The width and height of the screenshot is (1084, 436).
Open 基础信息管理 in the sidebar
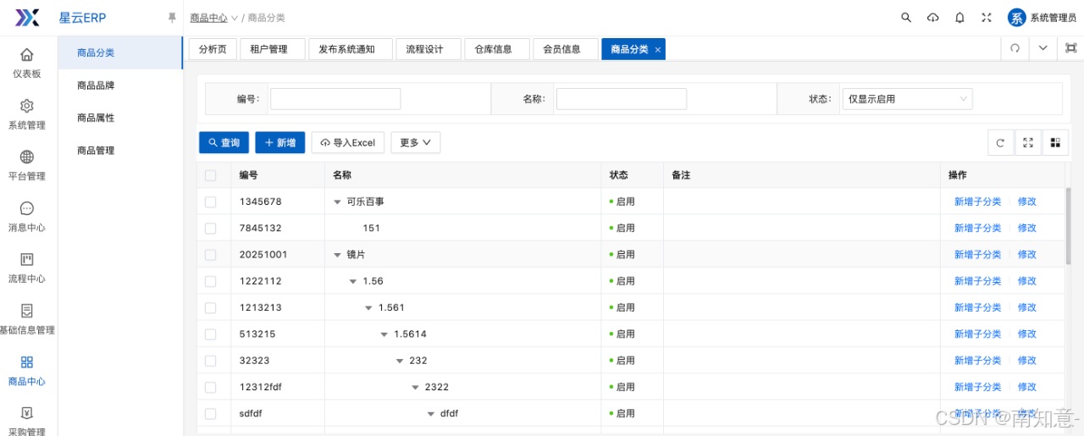tap(27, 319)
